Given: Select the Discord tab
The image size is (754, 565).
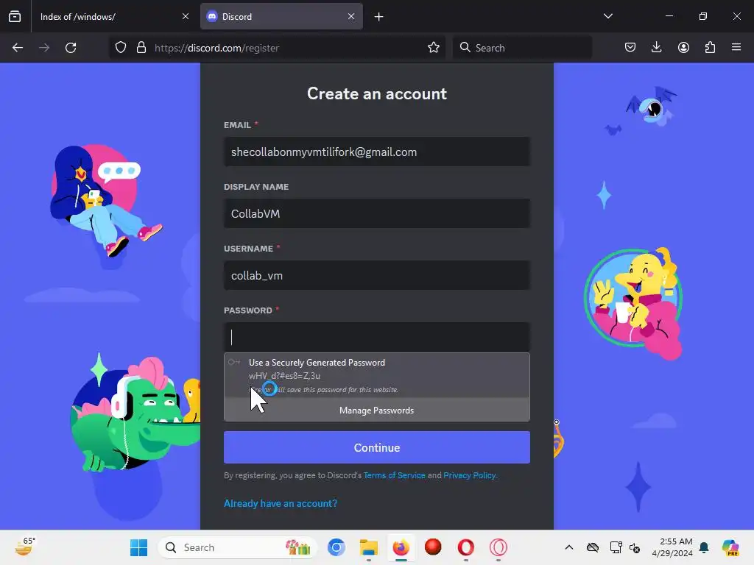Looking at the screenshot, I should tap(281, 16).
